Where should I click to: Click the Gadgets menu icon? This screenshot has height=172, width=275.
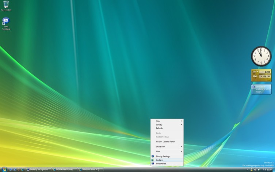(153, 160)
